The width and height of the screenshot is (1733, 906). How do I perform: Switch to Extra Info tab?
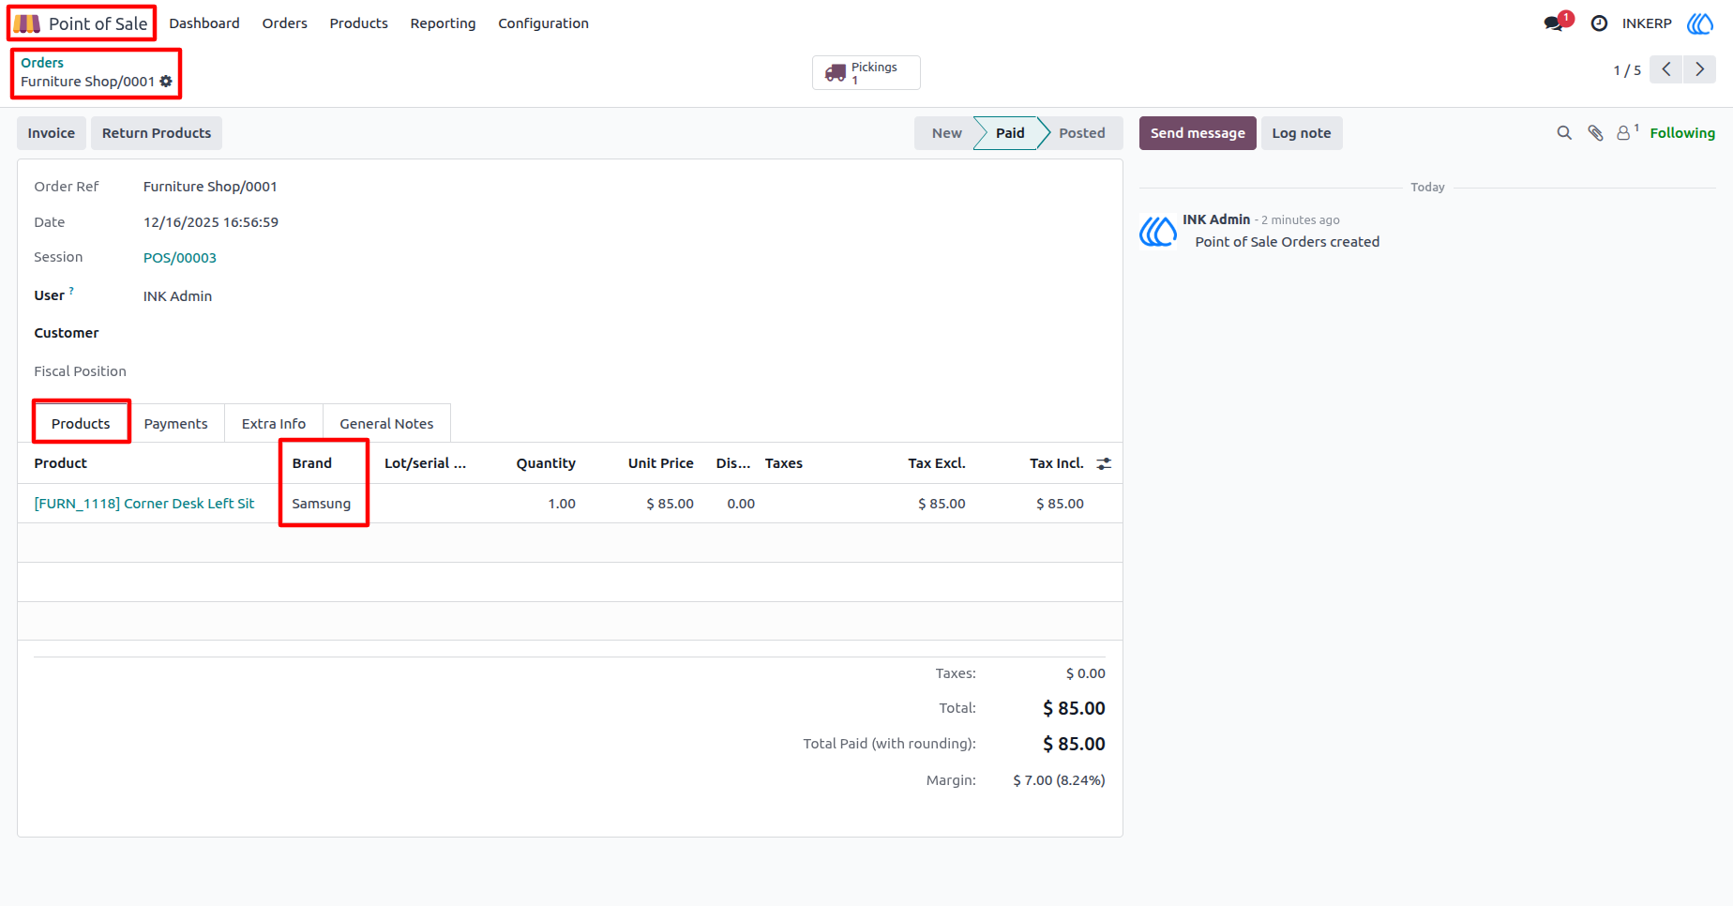tap(274, 424)
